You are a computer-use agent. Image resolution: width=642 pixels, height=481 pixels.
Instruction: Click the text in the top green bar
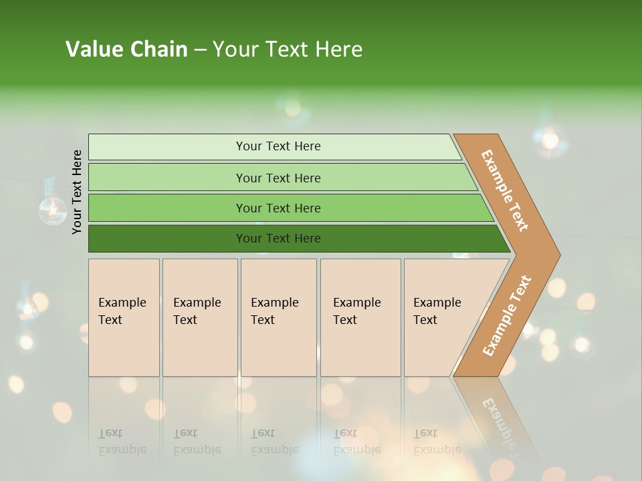coord(278,146)
